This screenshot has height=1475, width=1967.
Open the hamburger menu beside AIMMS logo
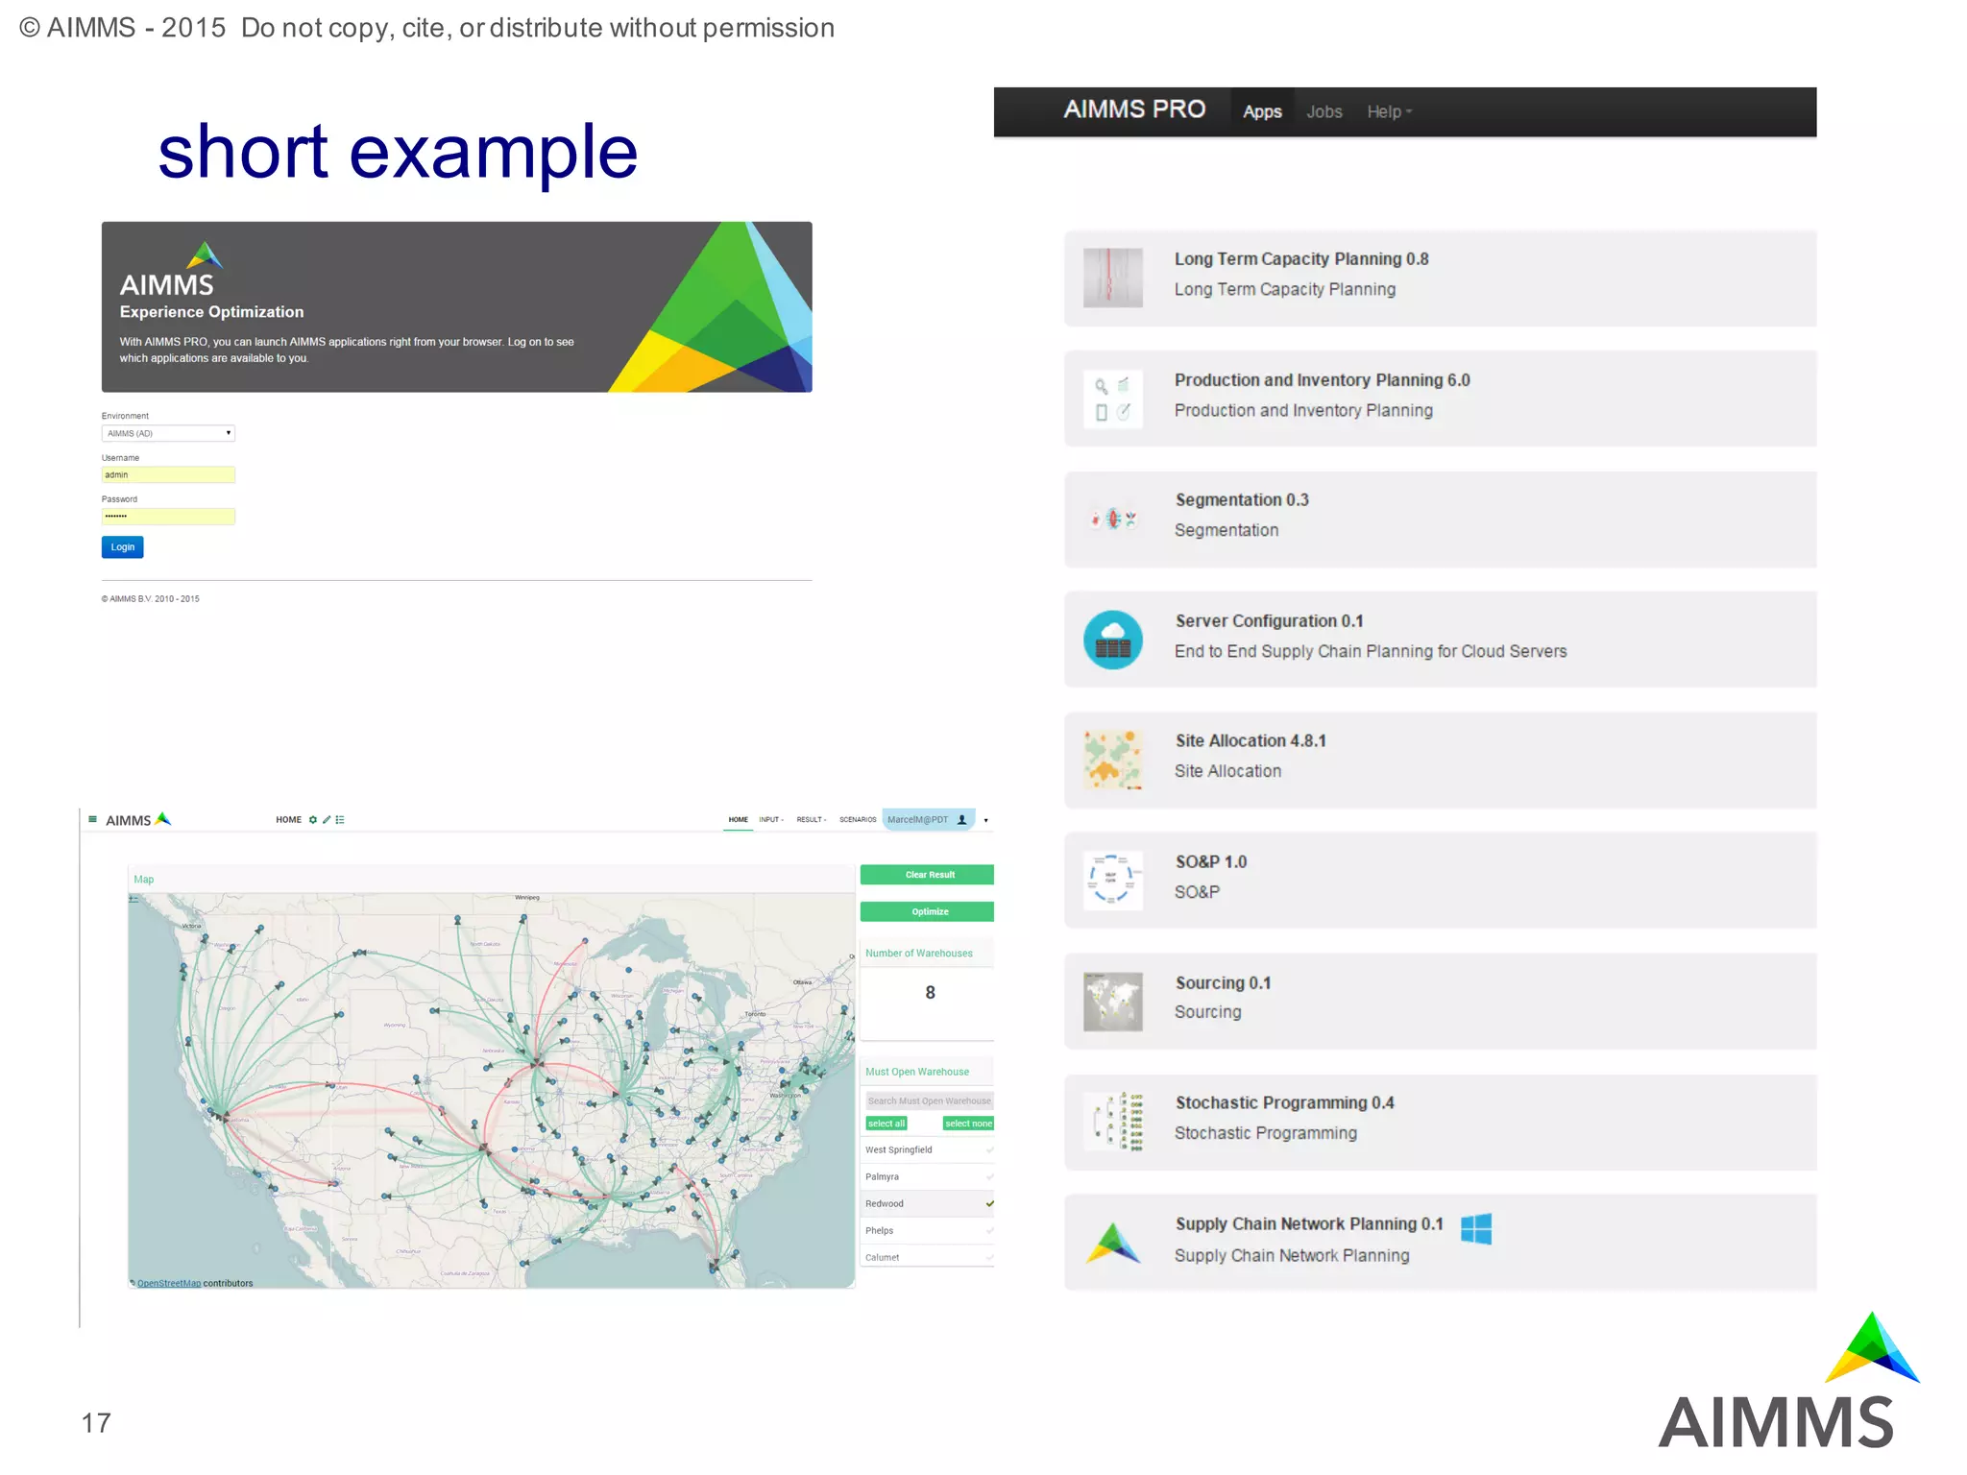92,819
